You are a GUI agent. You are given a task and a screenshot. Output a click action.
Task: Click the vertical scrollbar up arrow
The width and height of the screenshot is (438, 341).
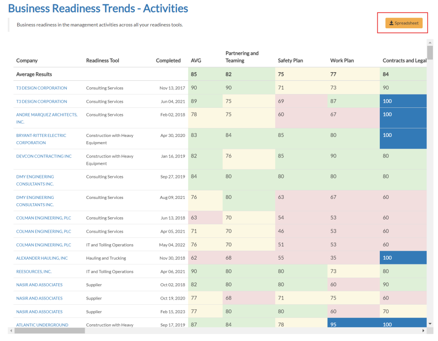pyautogui.click(x=430, y=42)
